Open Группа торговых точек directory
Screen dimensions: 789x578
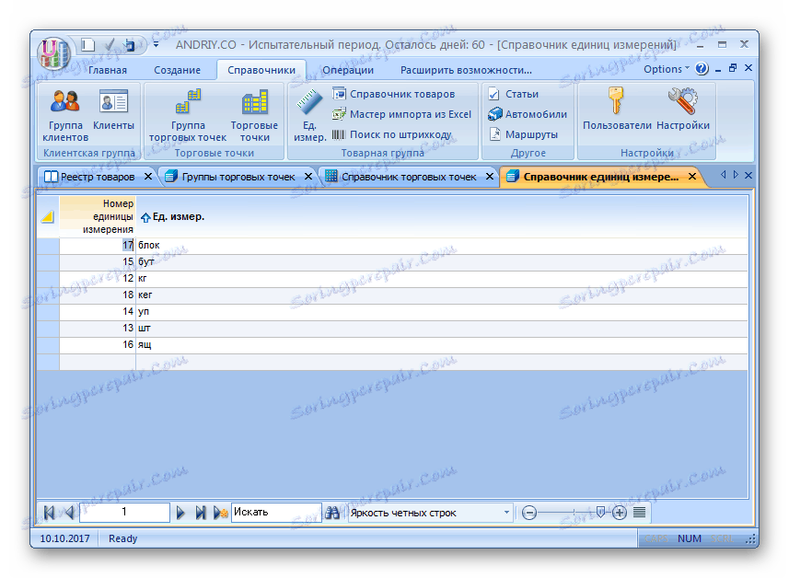point(188,116)
